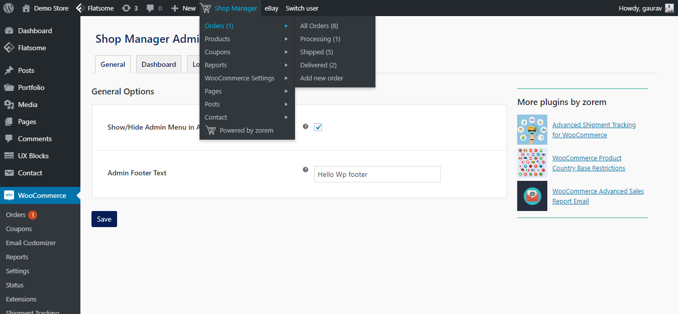Switch to the Dashboard settings tab
This screenshot has height=314, width=678.
click(x=159, y=64)
